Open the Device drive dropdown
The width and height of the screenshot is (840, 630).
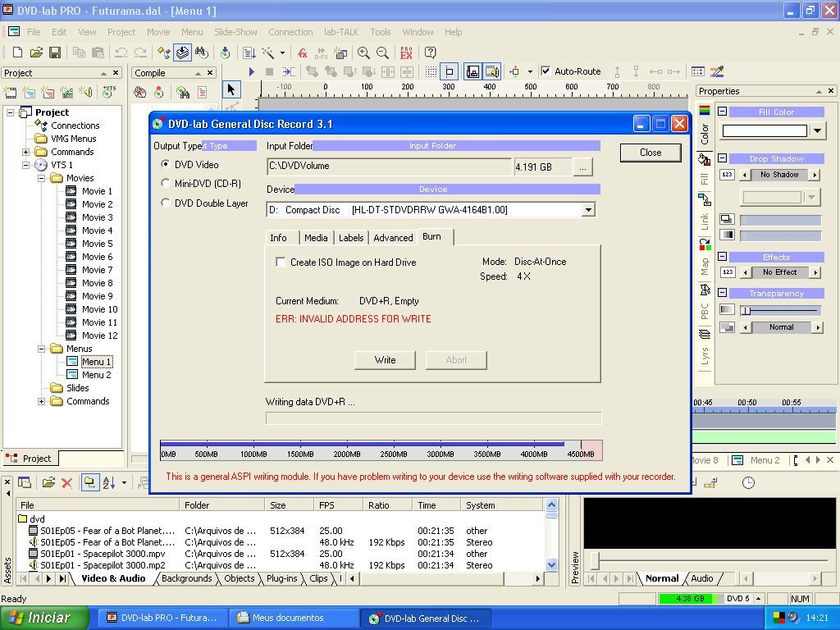coord(588,210)
